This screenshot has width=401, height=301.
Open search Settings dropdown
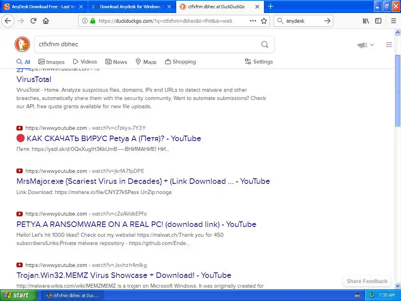(x=259, y=62)
